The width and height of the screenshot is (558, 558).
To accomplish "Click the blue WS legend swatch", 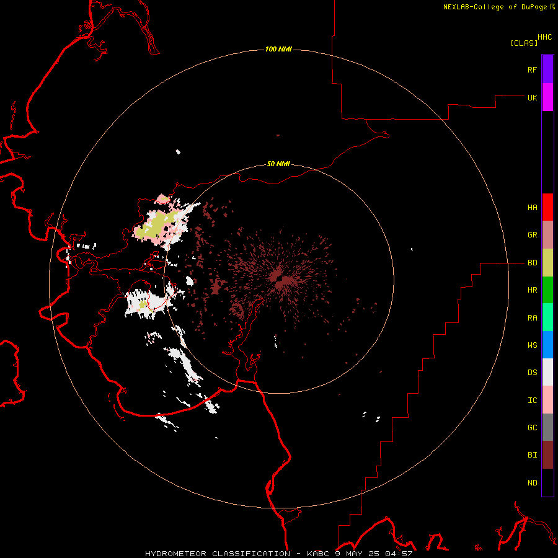I will pos(547,345).
